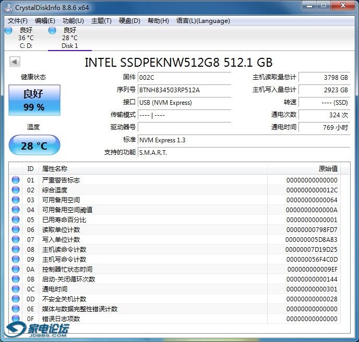Click the serial number field BTNH834503RP512A
Image resolution: width=359 pixels, height=342 pixels.
tap(184, 90)
